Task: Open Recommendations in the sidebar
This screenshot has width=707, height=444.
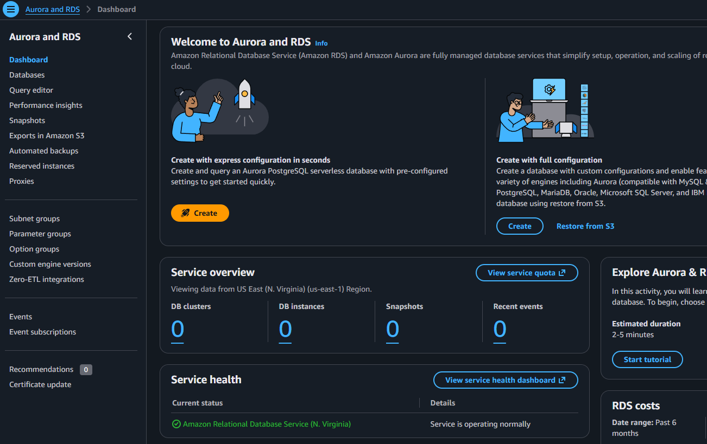Action: (41, 369)
